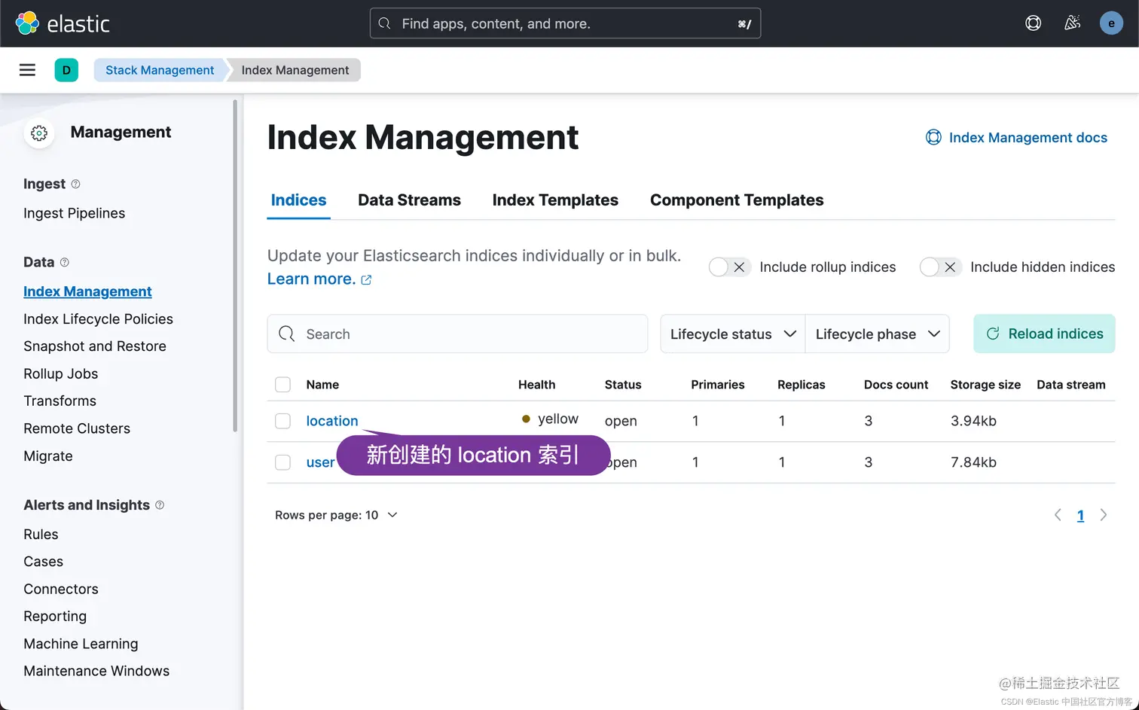Sort by the Primaries column header

click(x=717, y=385)
